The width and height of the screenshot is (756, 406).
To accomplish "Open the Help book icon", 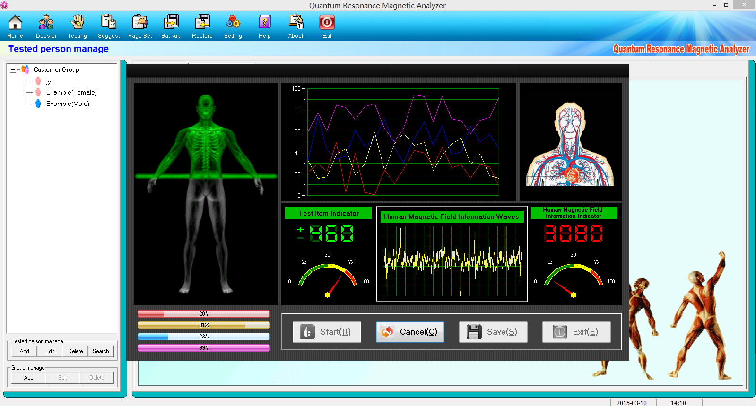I will click(264, 23).
